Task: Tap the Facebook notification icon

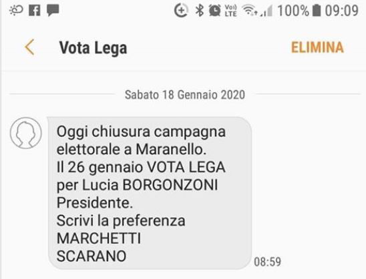Action: tap(35, 11)
